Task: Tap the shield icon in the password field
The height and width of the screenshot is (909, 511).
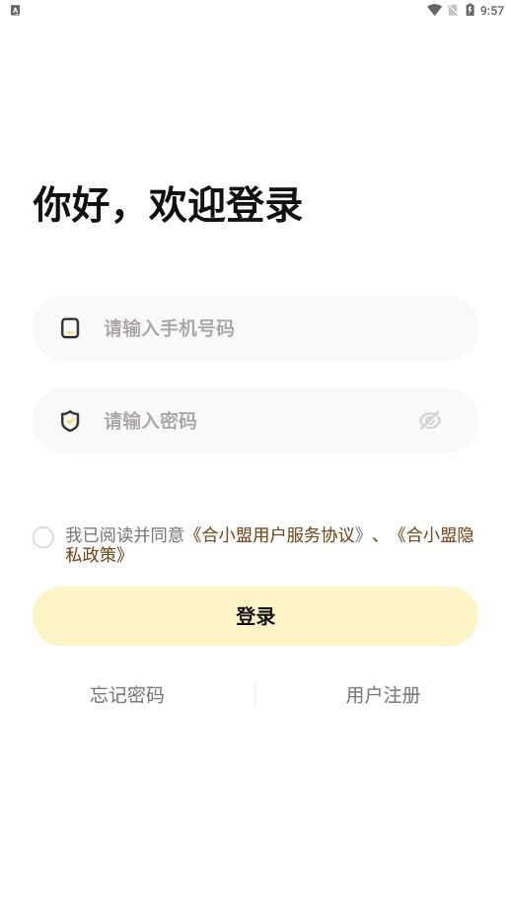Action: [70, 421]
